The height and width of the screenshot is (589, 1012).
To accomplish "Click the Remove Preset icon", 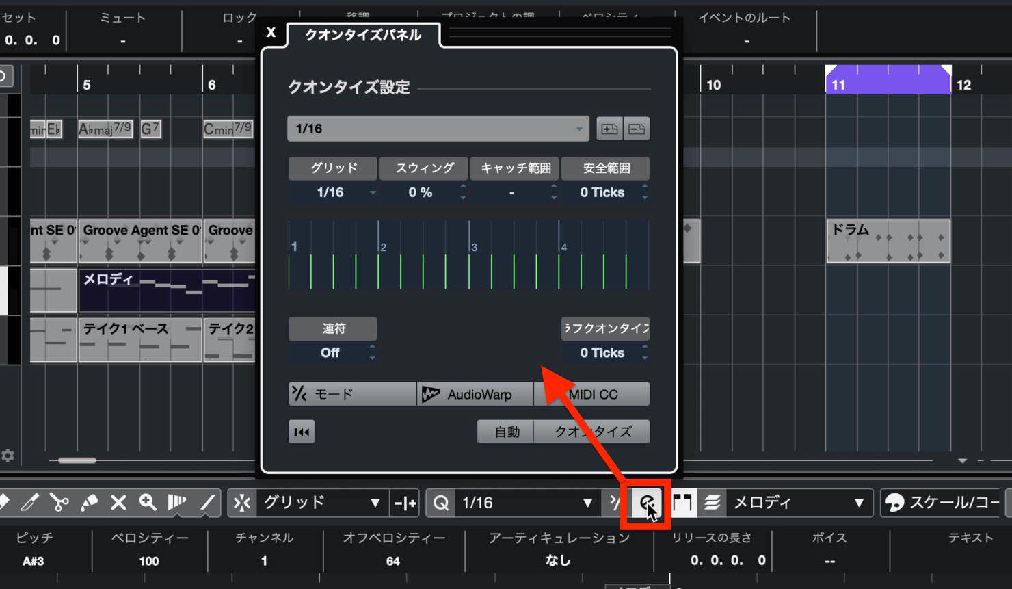I will click(x=637, y=129).
